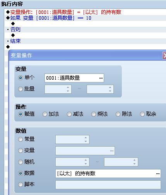Close the 变量操作 dialog
The width and height of the screenshot is (166, 195).
pos(164,56)
